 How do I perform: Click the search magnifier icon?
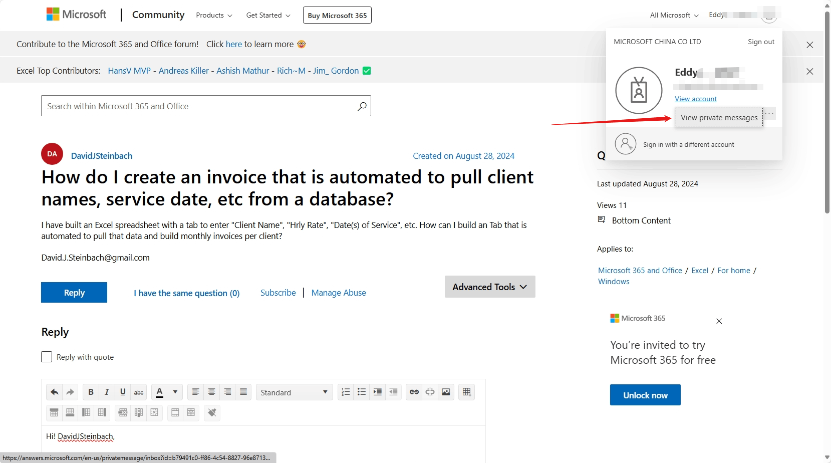tap(362, 106)
